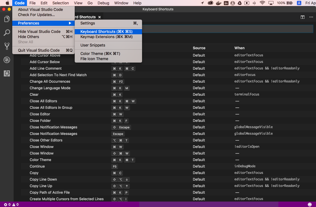Viewport: 316px width, 207px height.
Task: Select the Copy Path of Active File row
Action: (x=168, y=193)
